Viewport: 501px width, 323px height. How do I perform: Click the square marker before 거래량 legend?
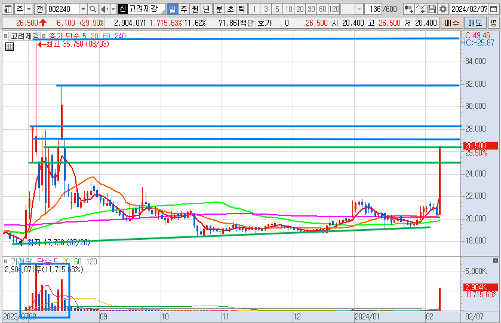[x=6, y=261]
